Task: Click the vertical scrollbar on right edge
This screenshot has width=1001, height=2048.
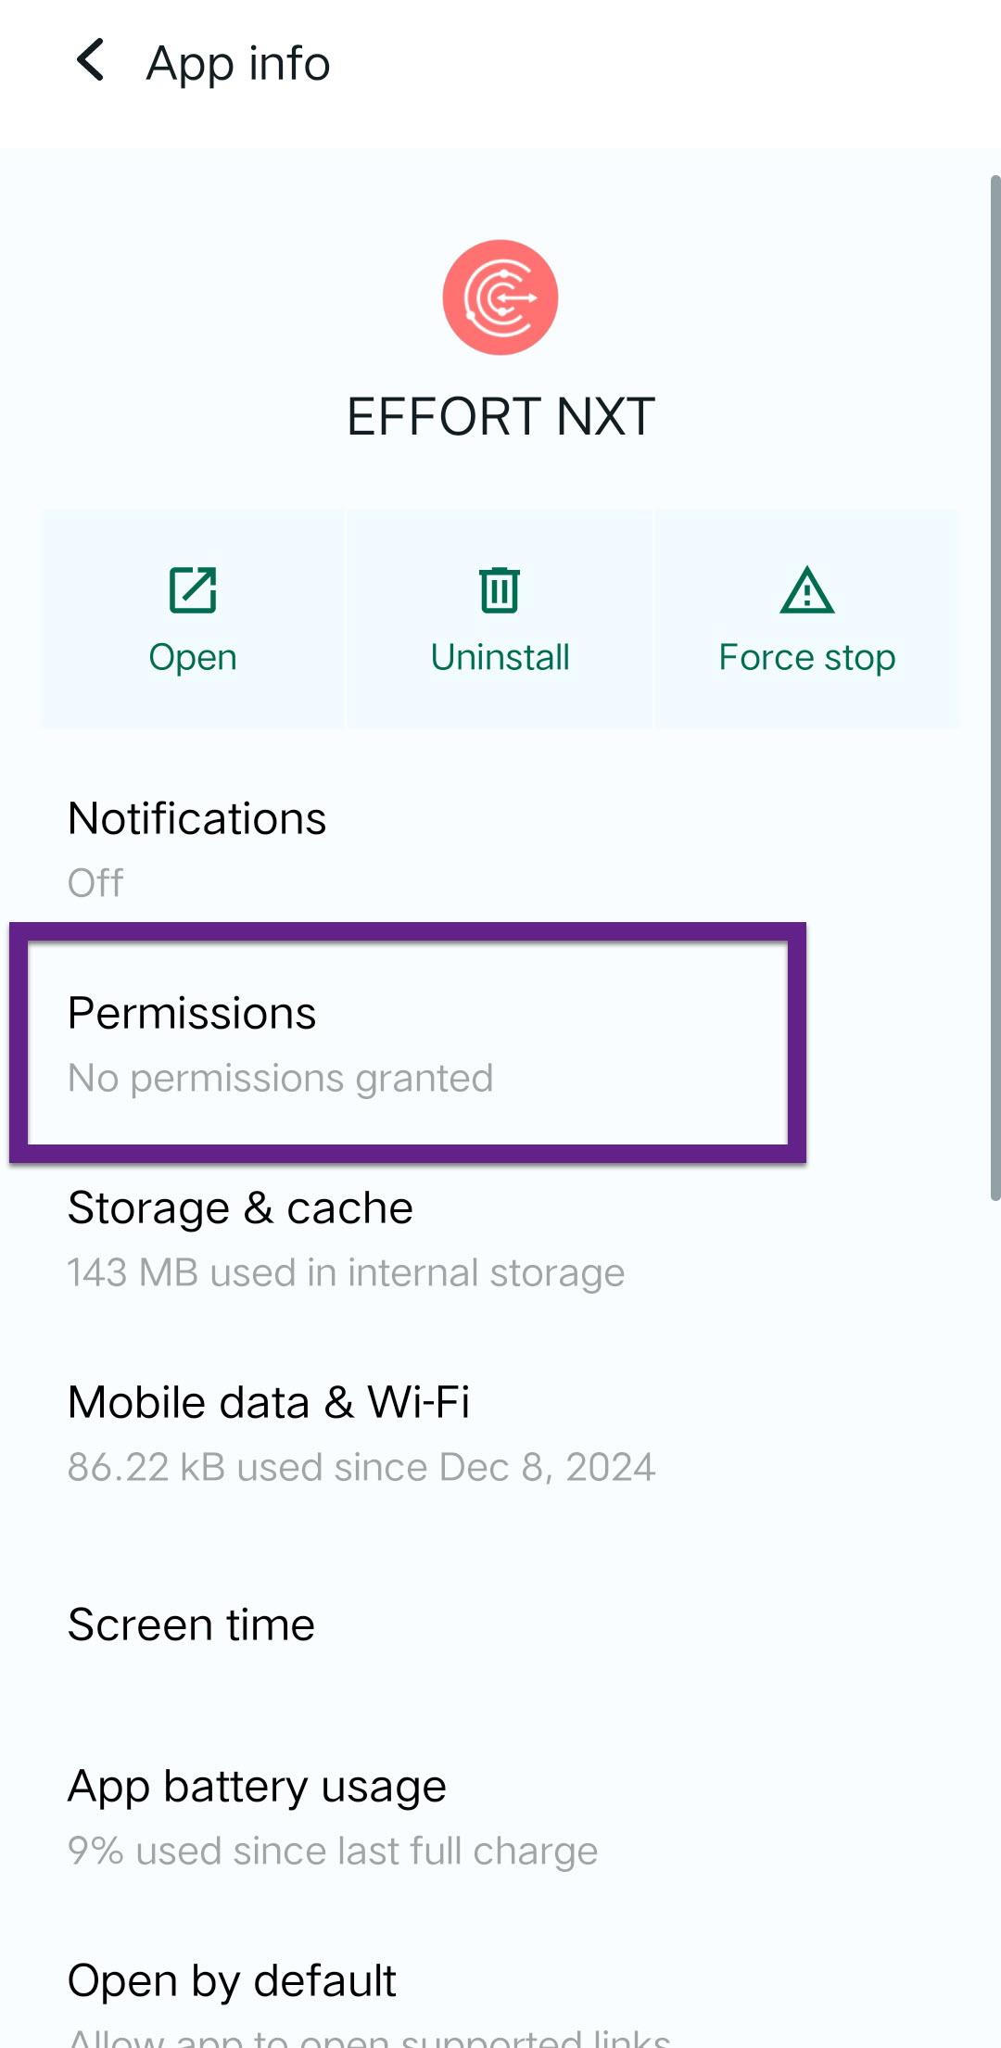Action: click(995, 686)
